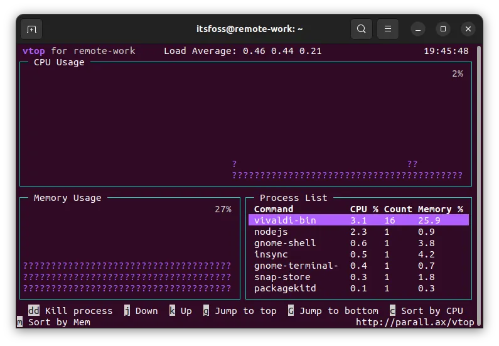Image resolution: width=499 pixels, height=346 pixels.
Task: Close the terminal window
Action: (468, 29)
